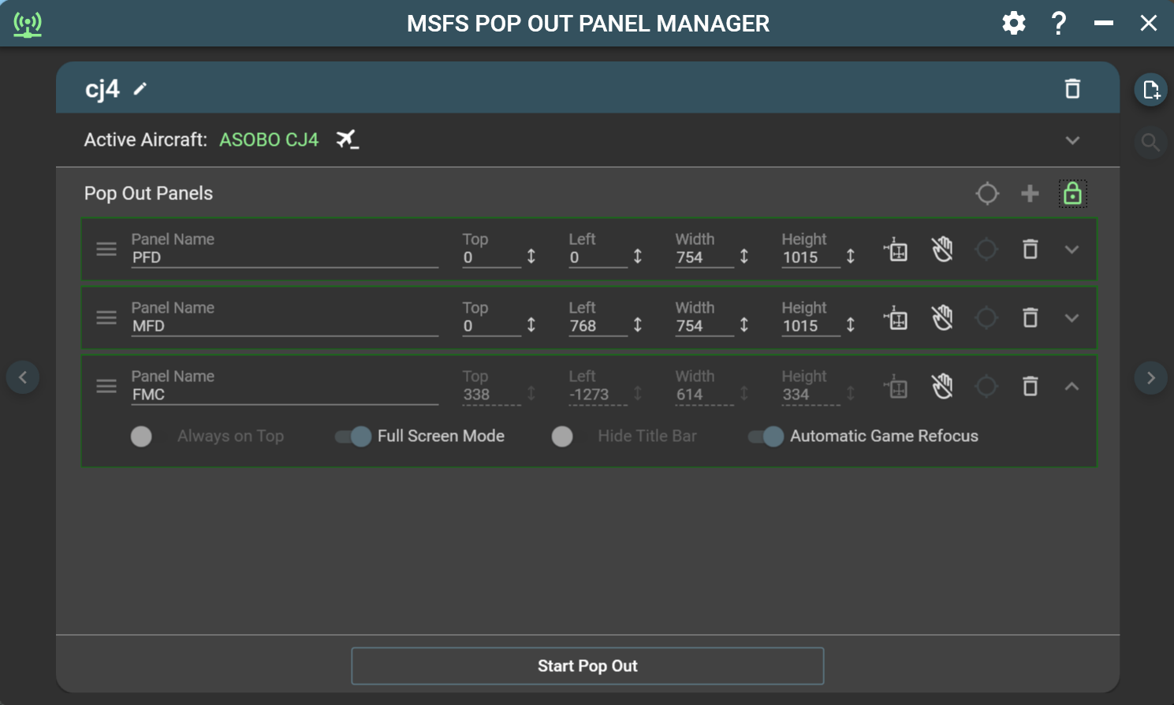Open the application settings gear
Viewport: 1174px width, 705px height.
[x=1013, y=23]
